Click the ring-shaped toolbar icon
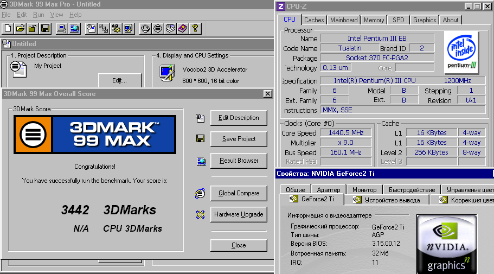 (145, 28)
